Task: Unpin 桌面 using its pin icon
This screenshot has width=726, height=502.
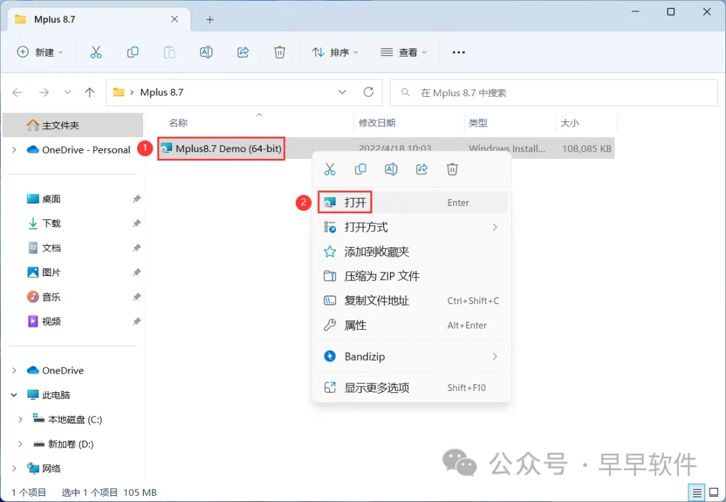Action: (136, 199)
